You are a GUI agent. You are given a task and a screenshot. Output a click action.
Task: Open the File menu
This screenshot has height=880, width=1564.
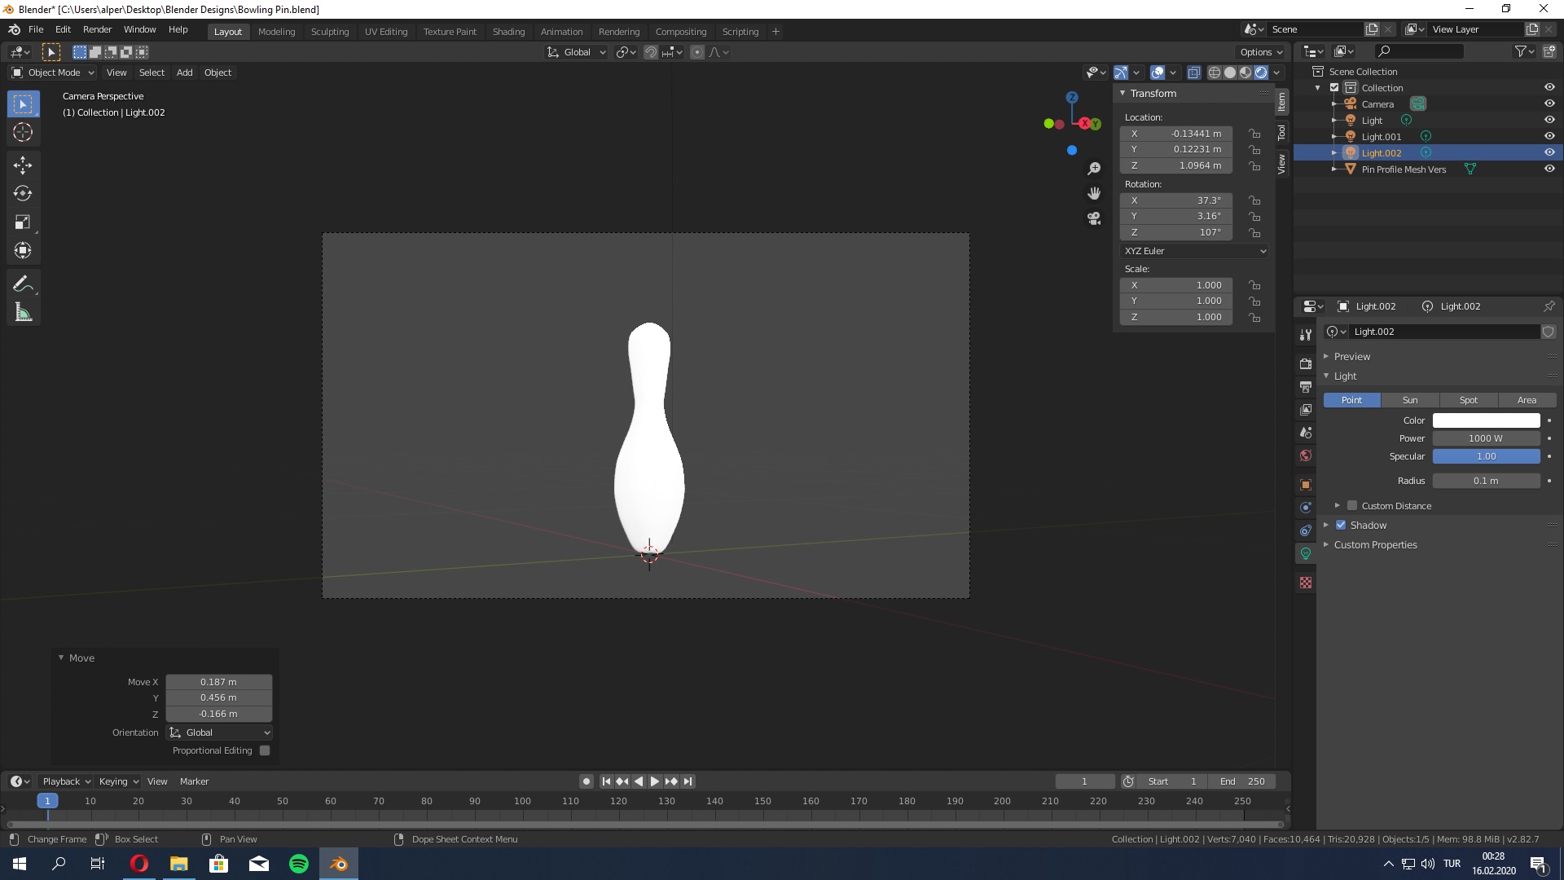click(36, 29)
